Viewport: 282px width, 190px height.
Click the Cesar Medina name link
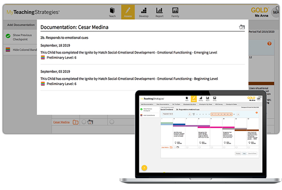[61, 122]
